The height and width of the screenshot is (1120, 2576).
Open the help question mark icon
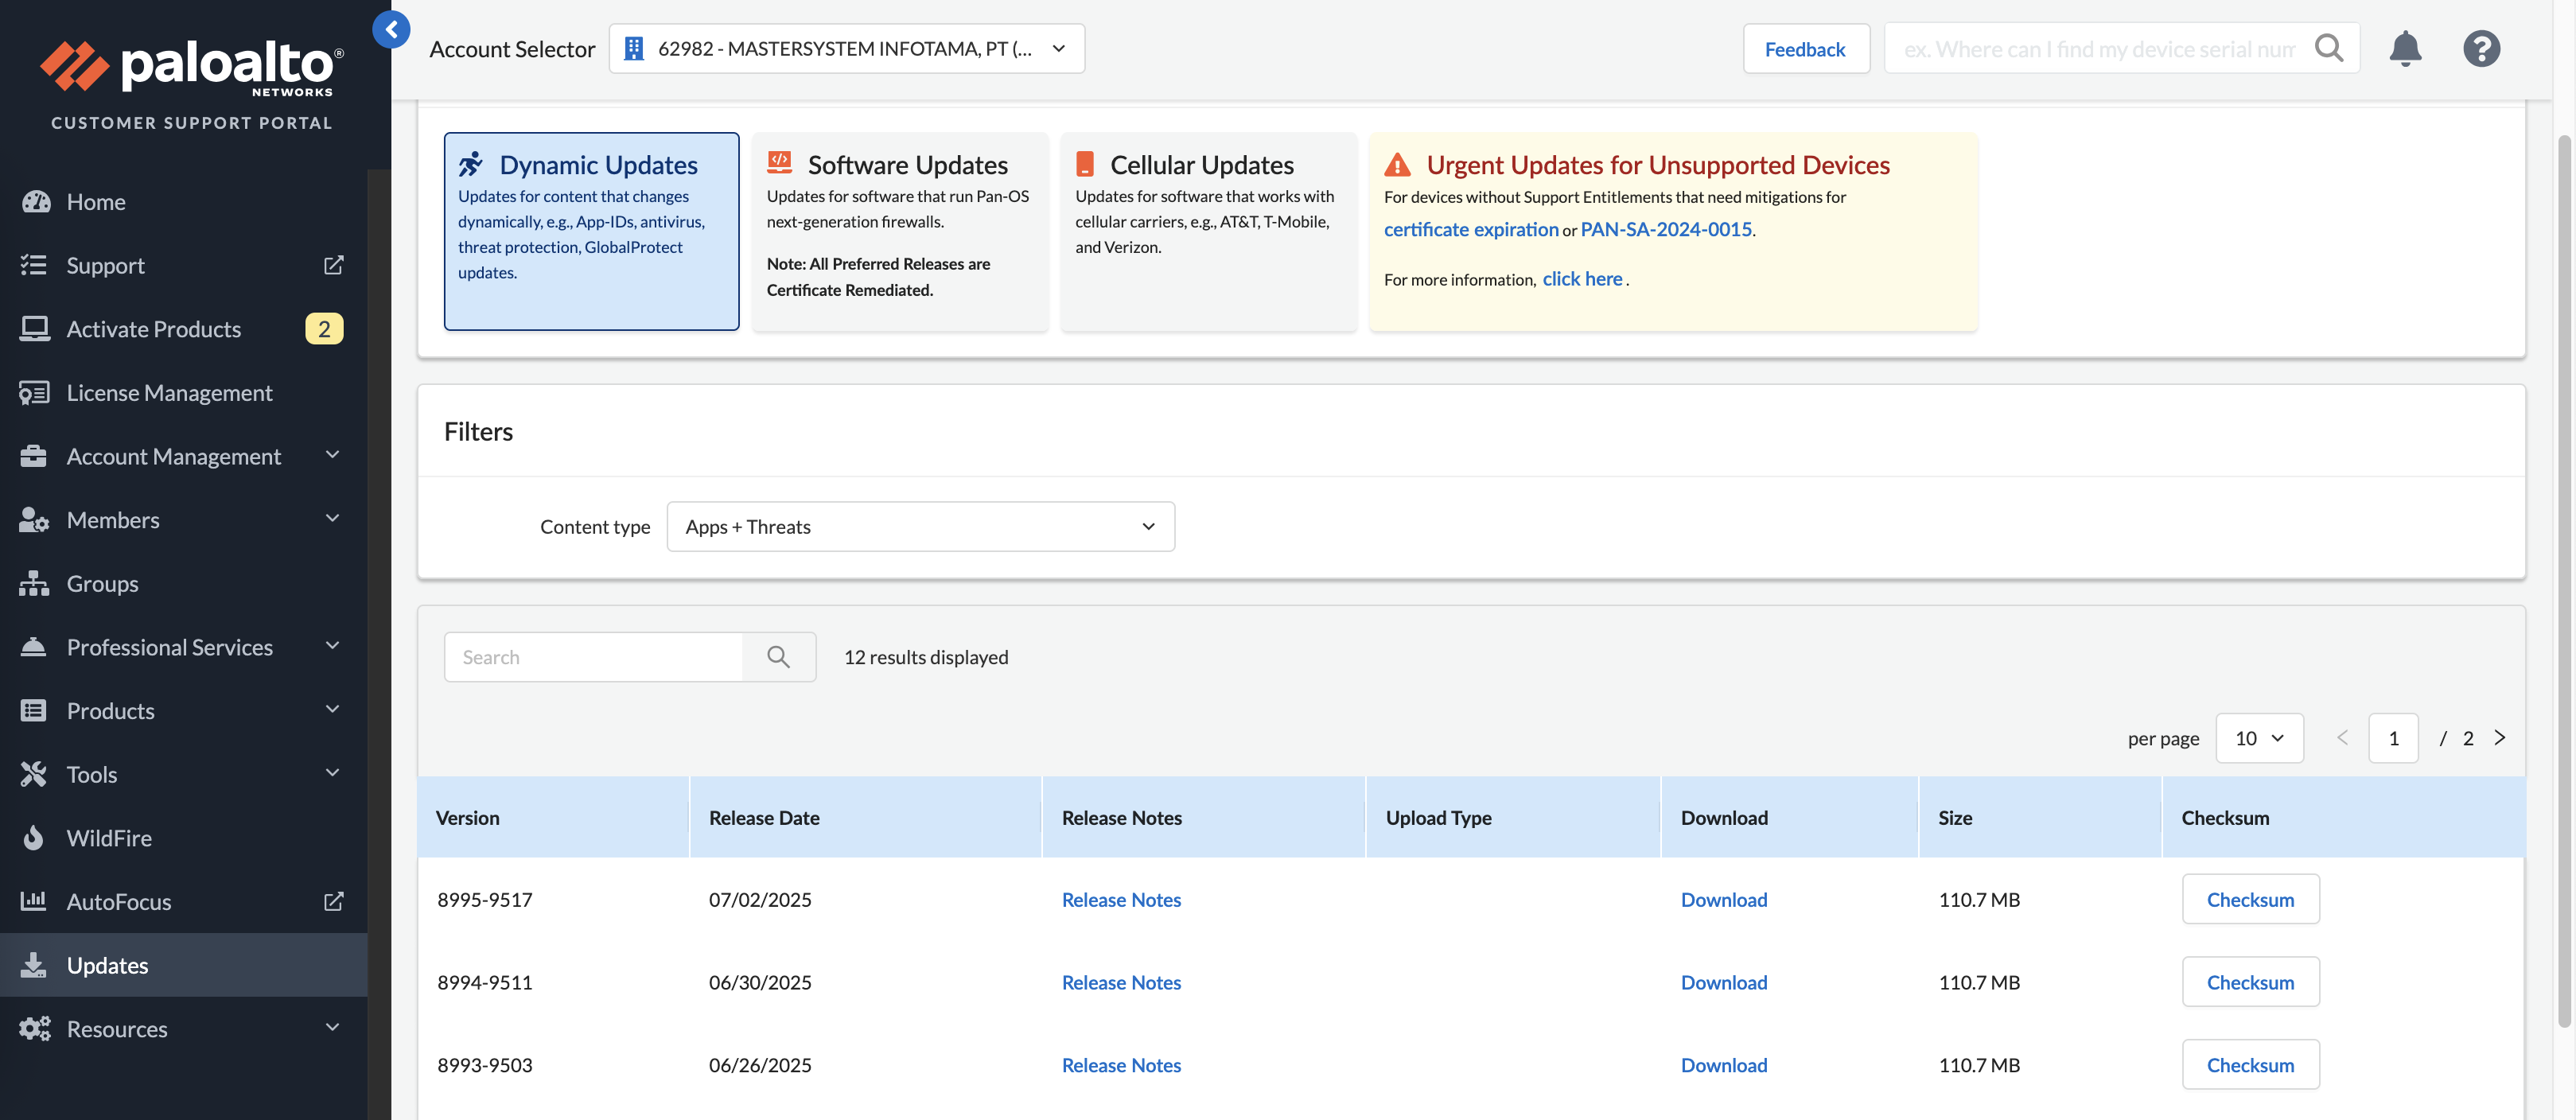click(x=2481, y=49)
